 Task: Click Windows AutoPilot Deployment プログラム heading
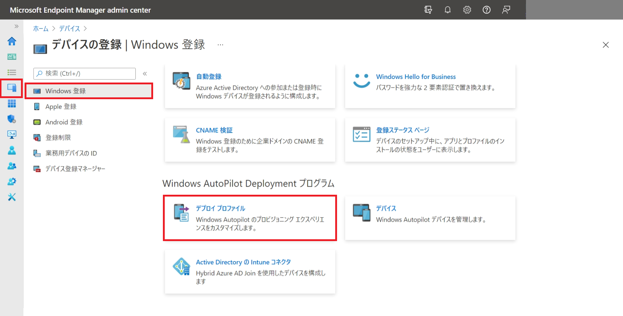pyautogui.click(x=248, y=184)
